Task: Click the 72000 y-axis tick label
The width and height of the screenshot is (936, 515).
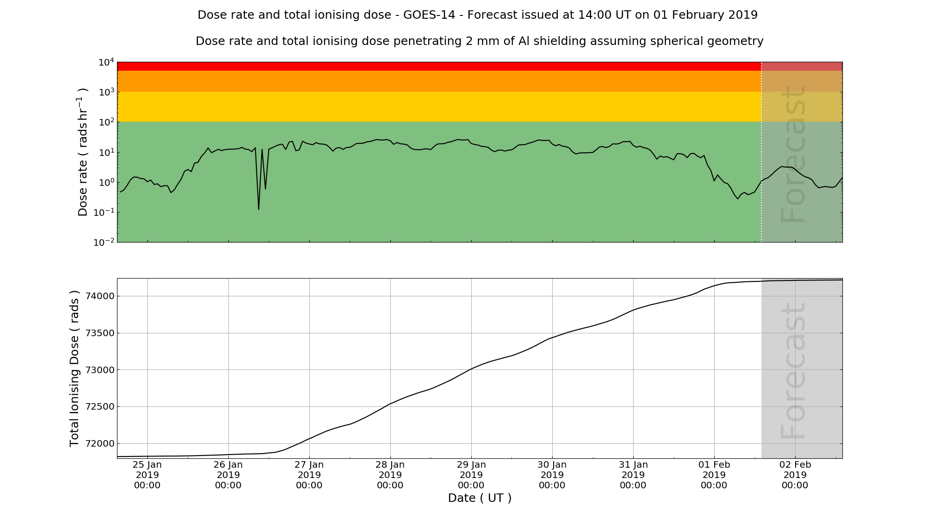Action: pos(100,444)
